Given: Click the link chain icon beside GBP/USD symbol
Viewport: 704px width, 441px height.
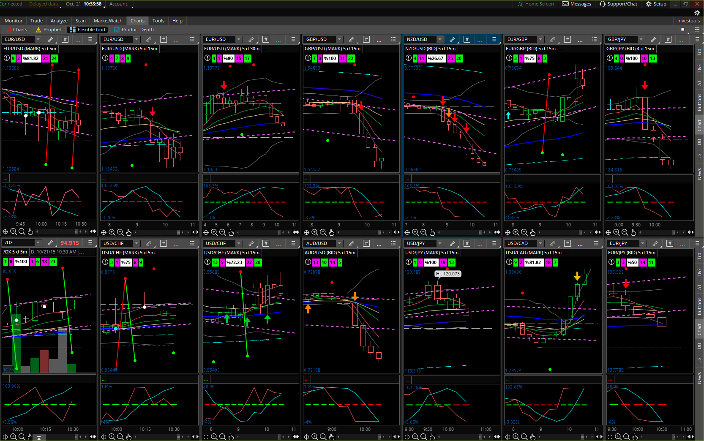Looking at the screenshot, I should click(352, 39).
